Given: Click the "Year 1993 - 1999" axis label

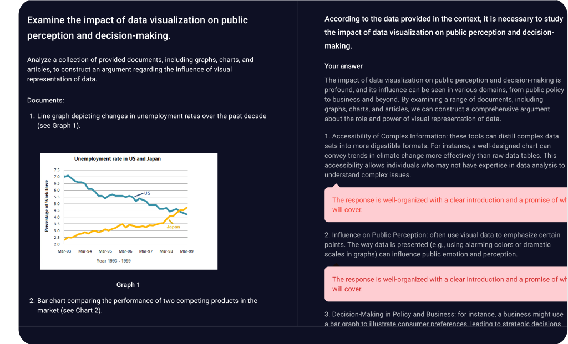Looking at the screenshot, I should (115, 260).
